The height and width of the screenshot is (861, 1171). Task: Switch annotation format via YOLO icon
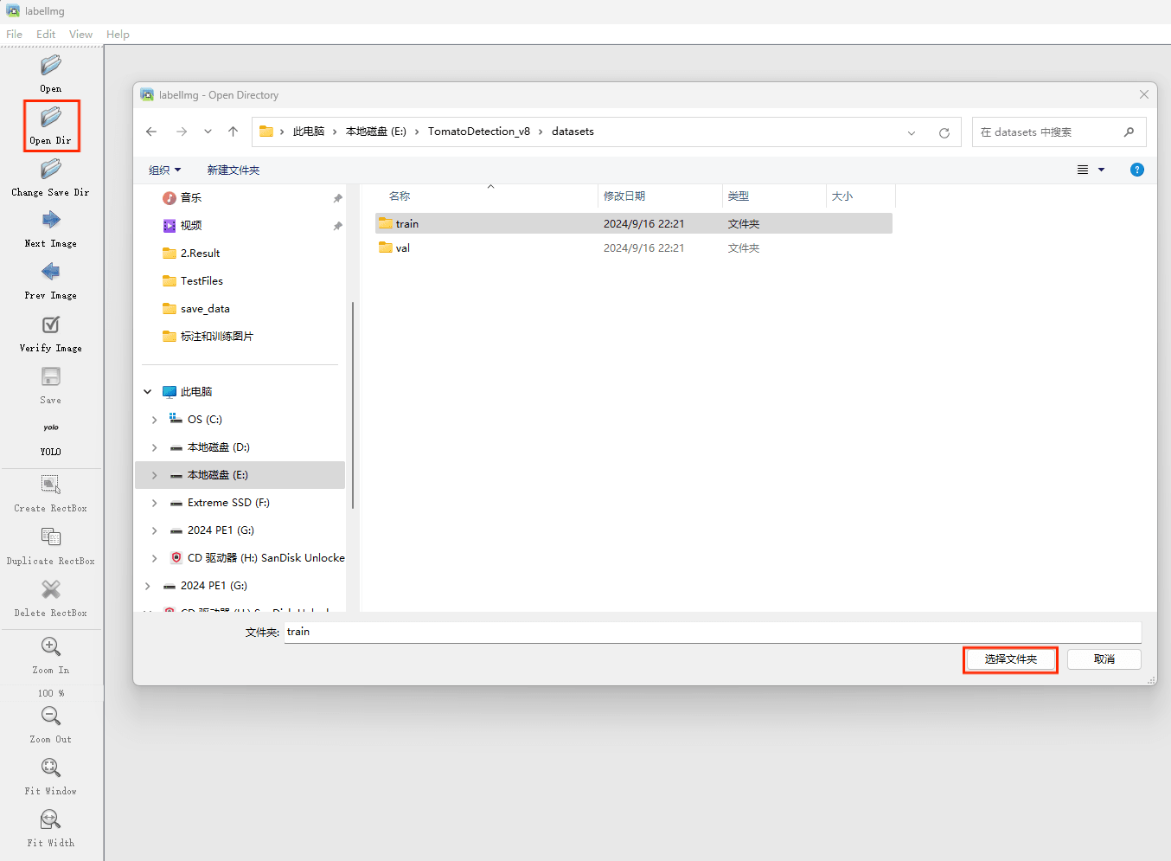coord(51,427)
